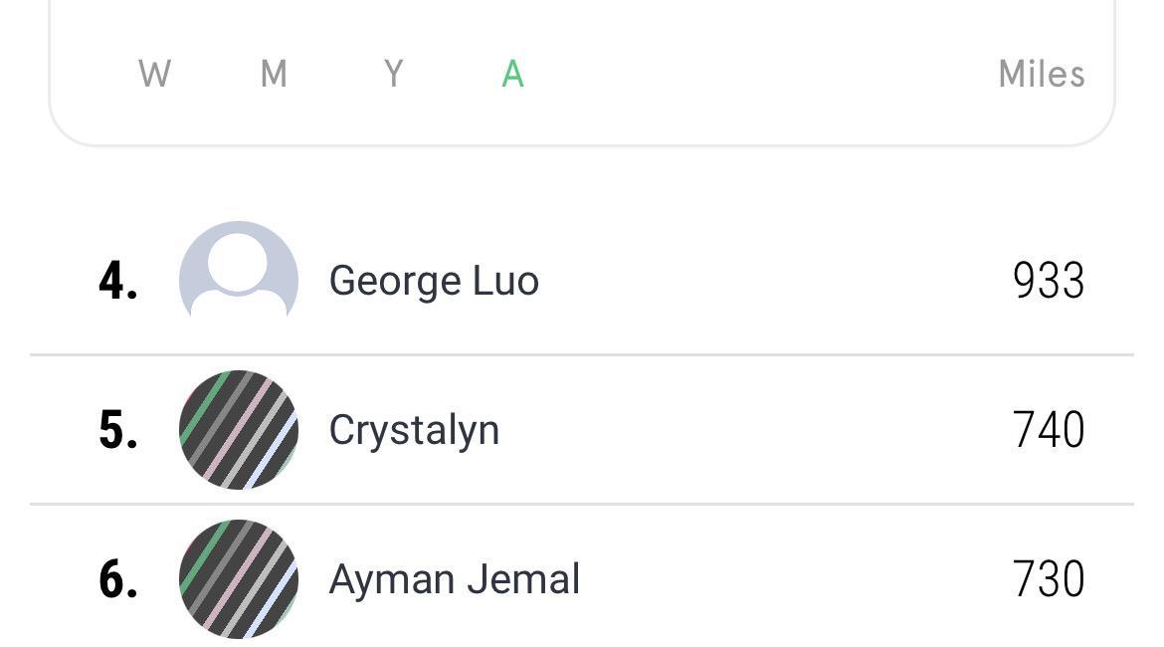Tap Crystalyn's striped profile avatar
1164x647 pixels.
point(239,430)
